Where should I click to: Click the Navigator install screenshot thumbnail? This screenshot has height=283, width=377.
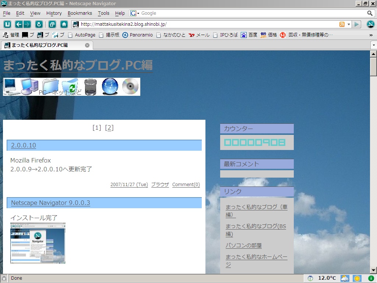tap(38, 243)
